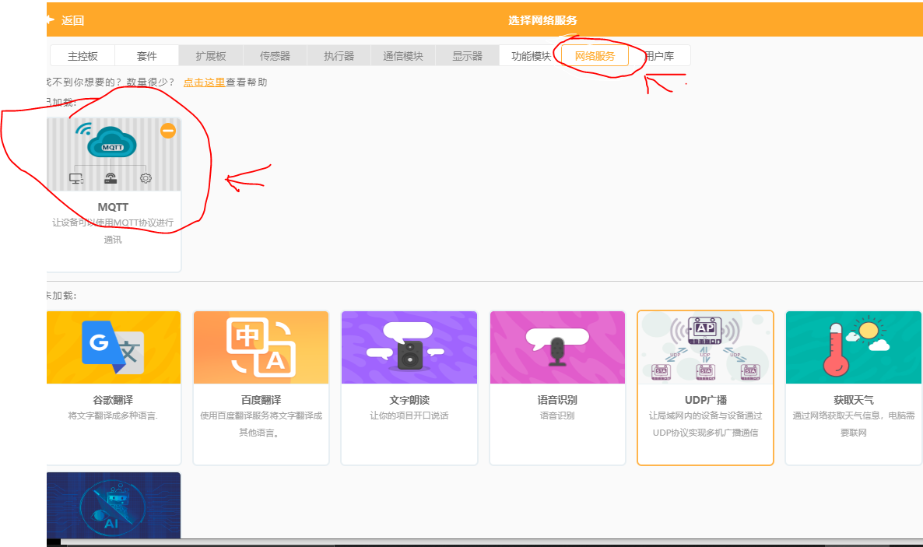Open the 功能模块 tab
This screenshot has height=547, width=923.
click(531, 56)
